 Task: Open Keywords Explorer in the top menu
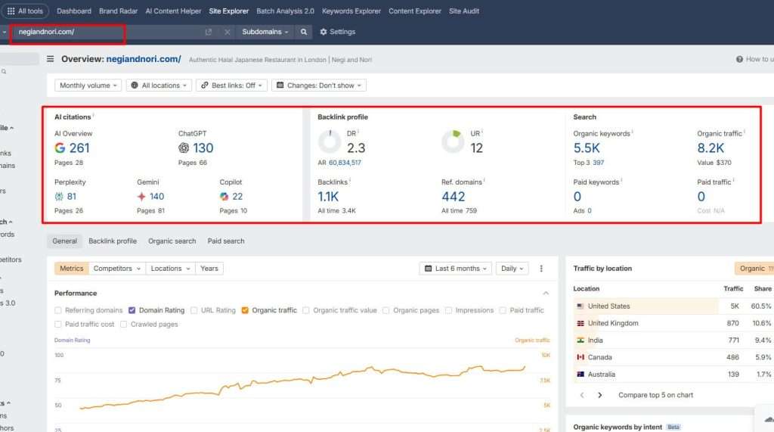(351, 11)
